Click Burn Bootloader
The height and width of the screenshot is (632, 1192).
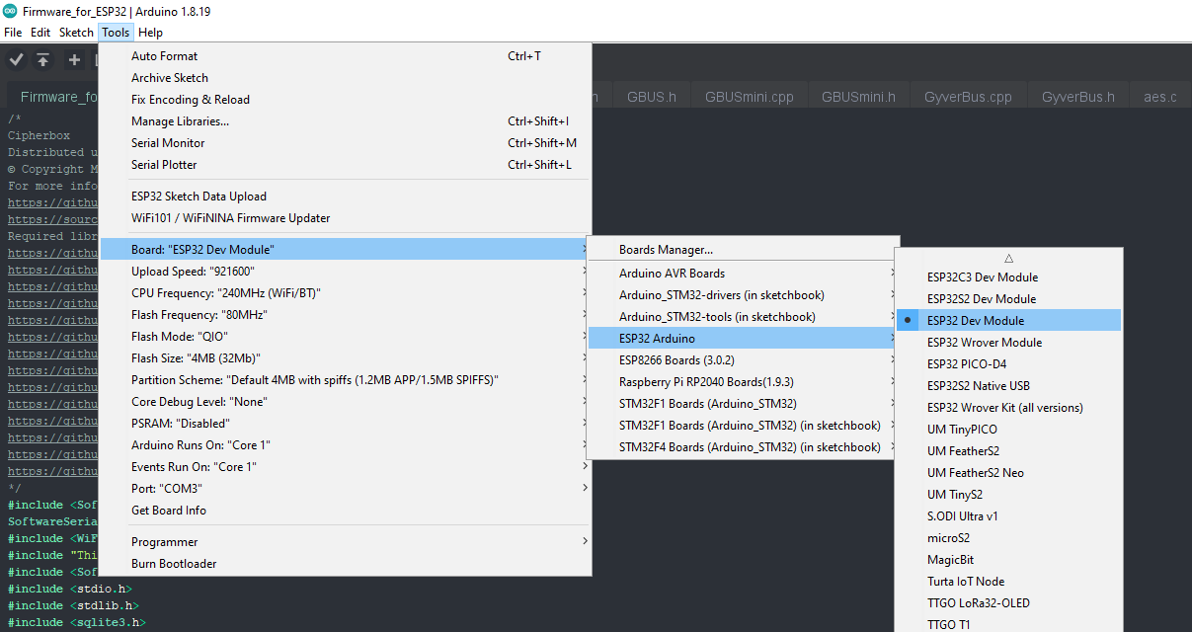pyautogui.click(x=346, y=564)
